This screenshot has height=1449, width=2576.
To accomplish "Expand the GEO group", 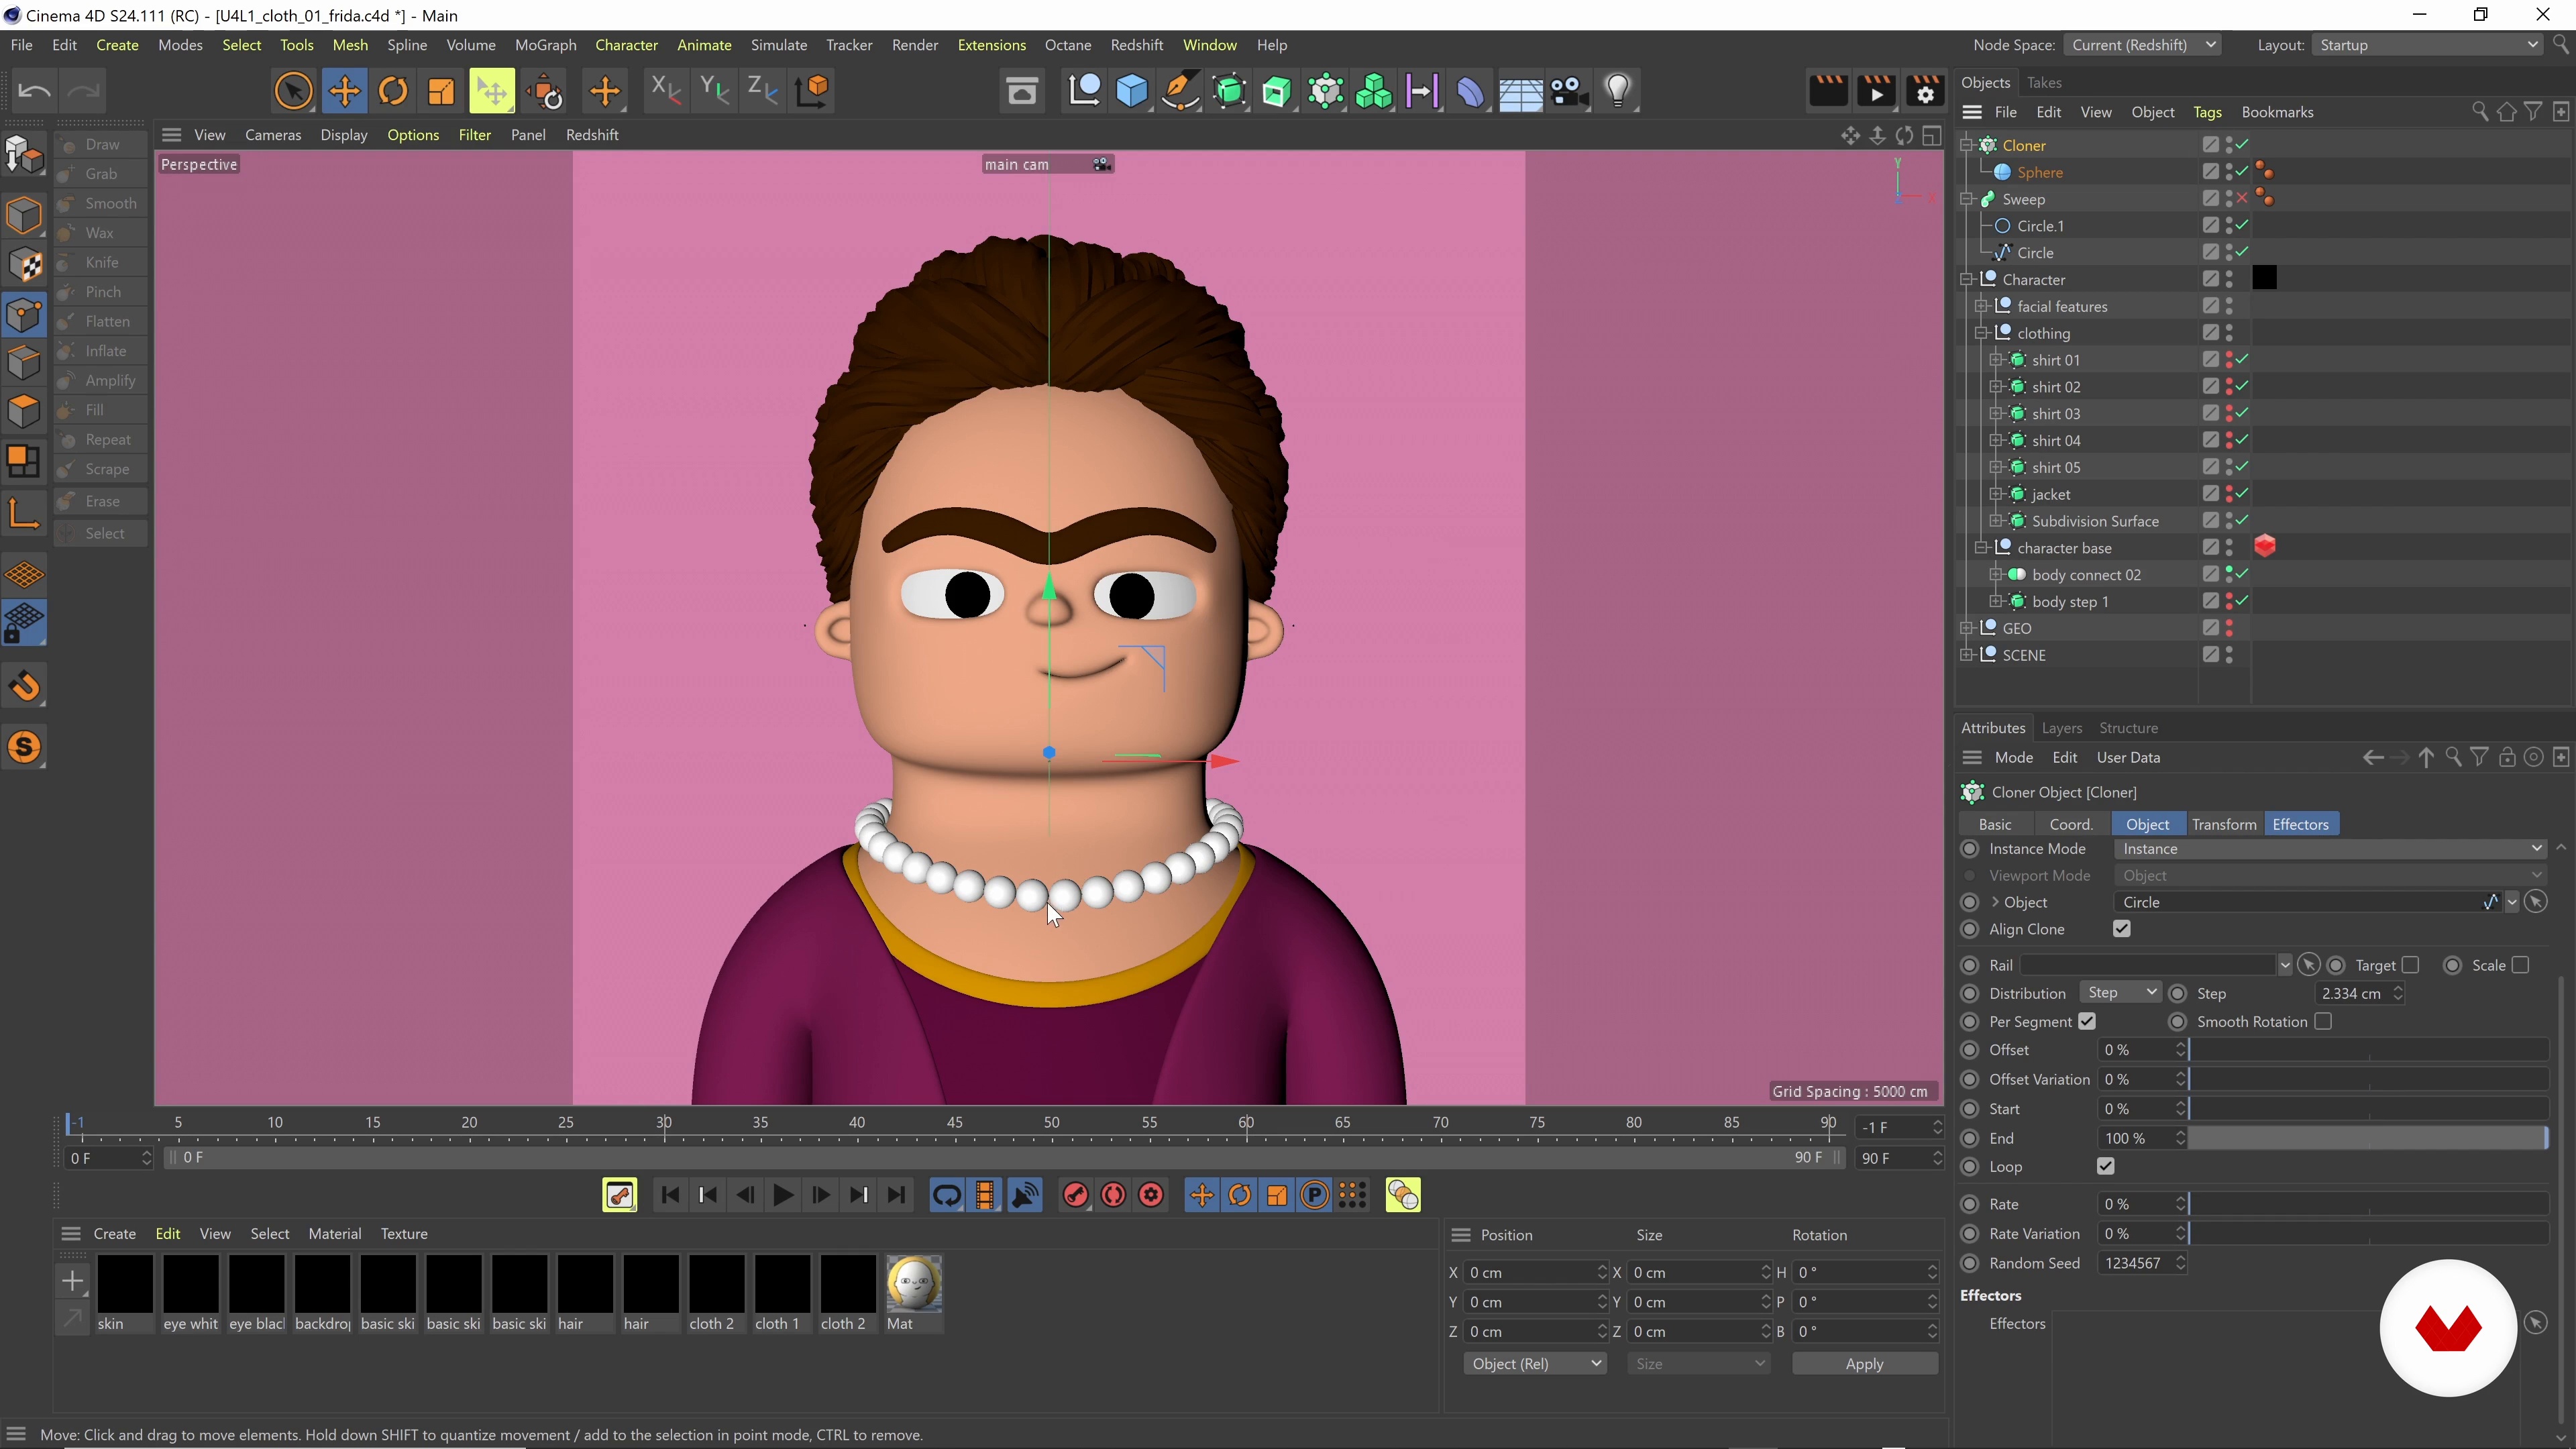I will pos(1966,628).
